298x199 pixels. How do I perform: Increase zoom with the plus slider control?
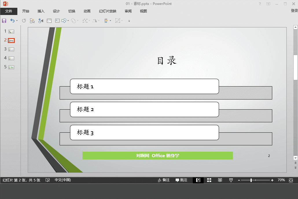[x=272, y=180]
